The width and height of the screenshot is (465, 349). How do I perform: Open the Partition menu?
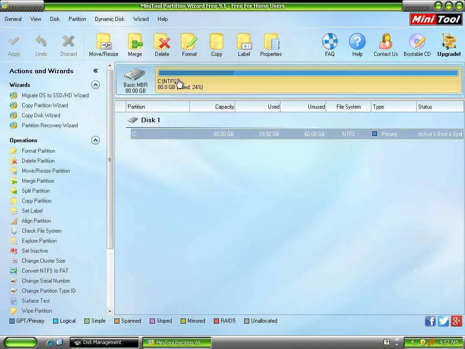coord(77,19)
